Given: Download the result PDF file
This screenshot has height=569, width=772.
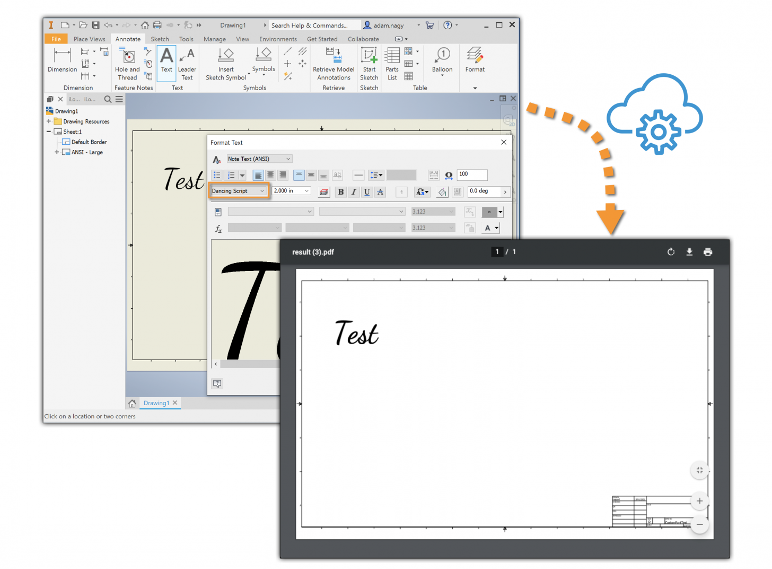Looking at the screenshot, I should pos(689,252).
